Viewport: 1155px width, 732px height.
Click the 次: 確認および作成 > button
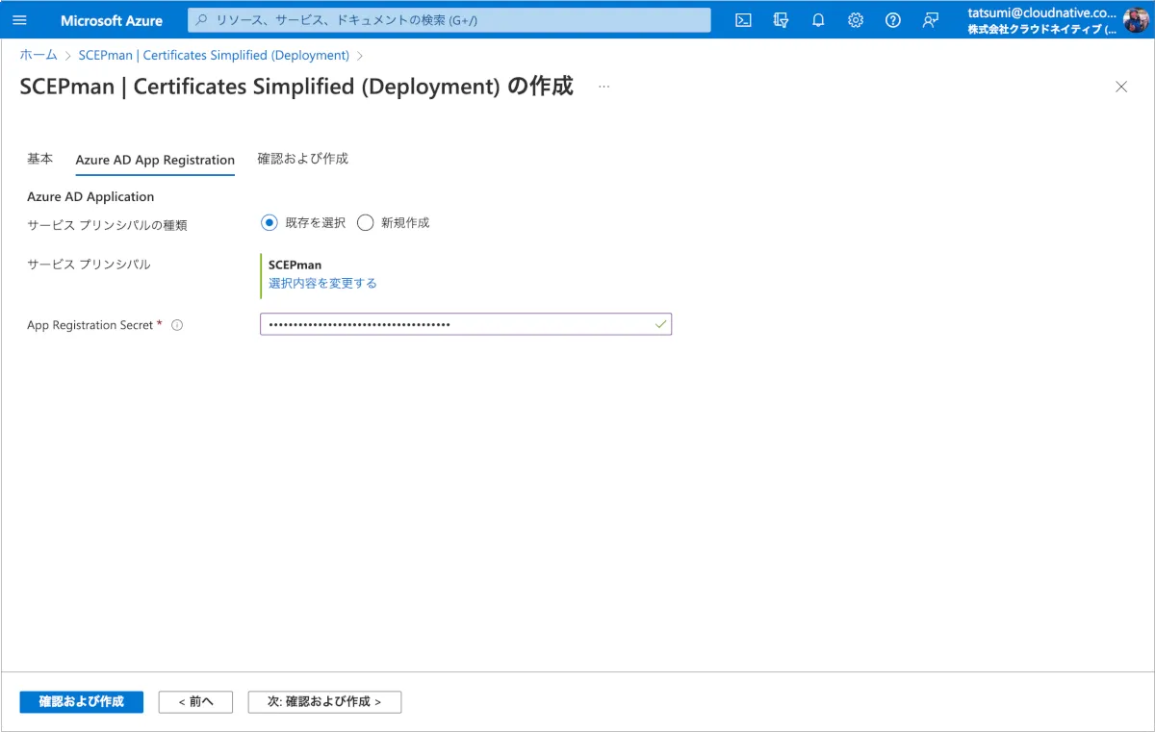coord(324,701)
